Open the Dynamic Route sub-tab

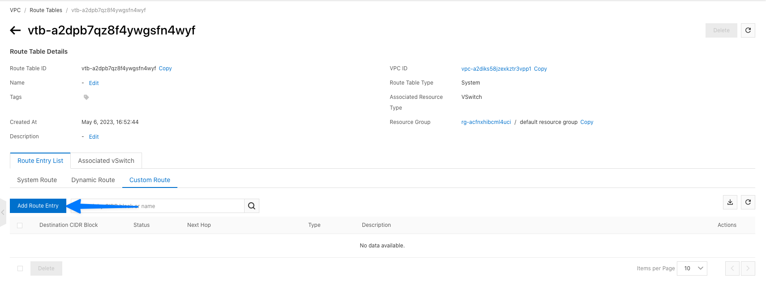(x=93, y=180)
